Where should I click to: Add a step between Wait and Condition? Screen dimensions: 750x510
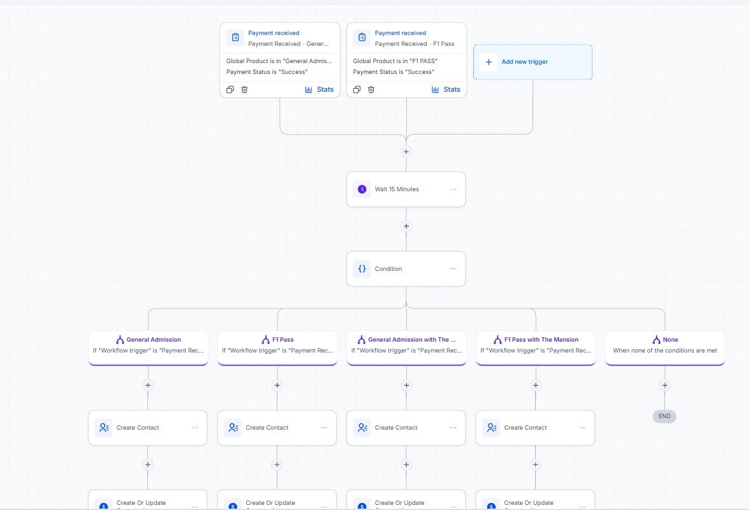[406, 226]
